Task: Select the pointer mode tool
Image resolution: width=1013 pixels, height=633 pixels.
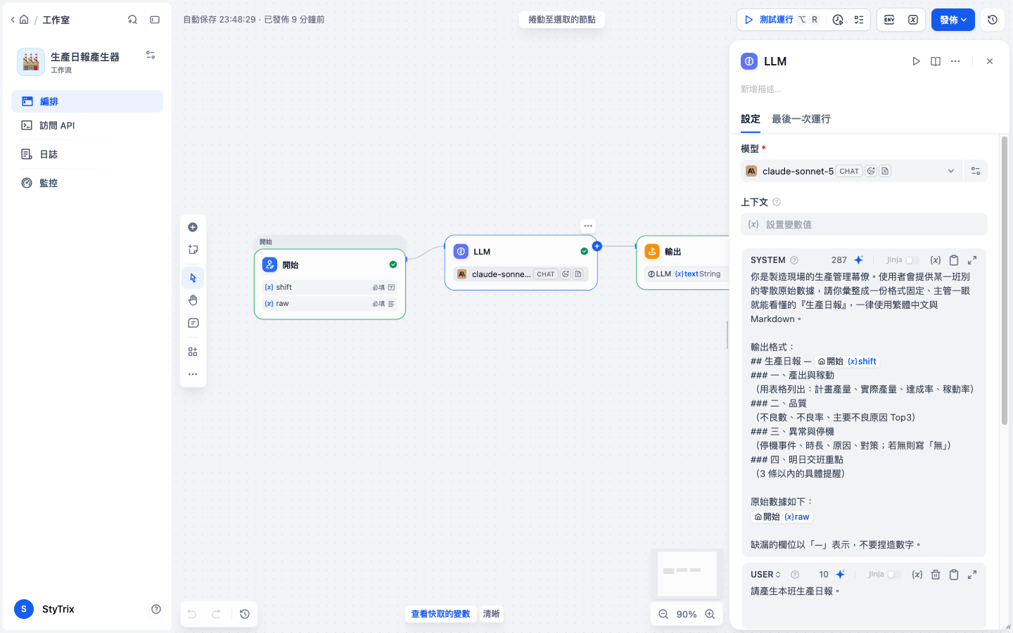Action: [193, 278]
